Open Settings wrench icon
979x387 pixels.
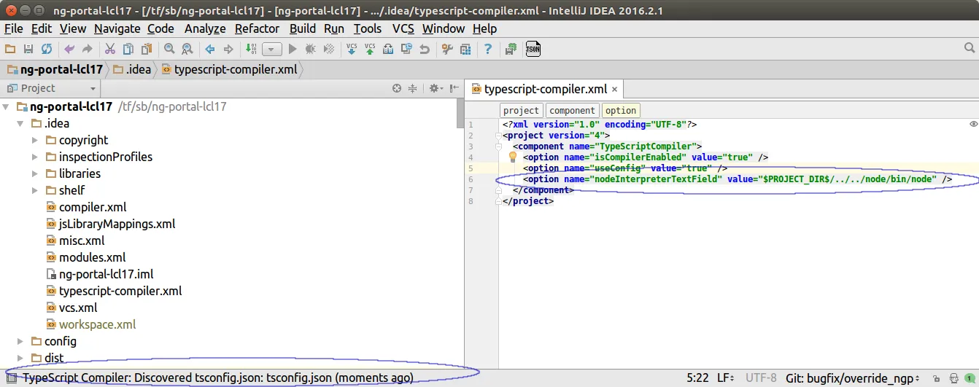point(447,49)
